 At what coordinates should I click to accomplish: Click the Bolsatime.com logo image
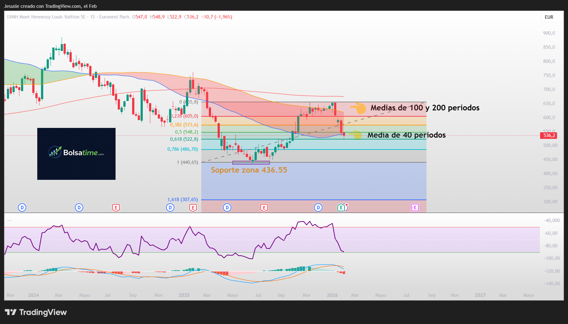[x=76, y=154]
